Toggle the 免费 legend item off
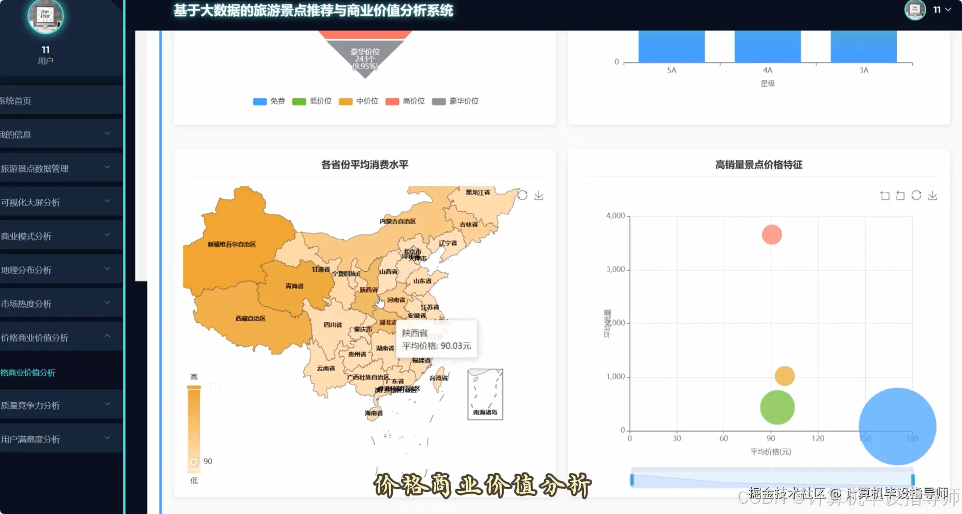The height and width of the screenshot is (514, 962). pyautogui.click(x=268, y=101)
